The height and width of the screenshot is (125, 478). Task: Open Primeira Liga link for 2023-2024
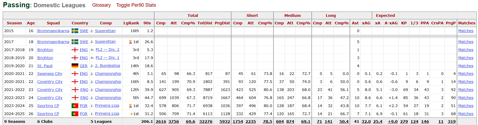coord(107,105)
